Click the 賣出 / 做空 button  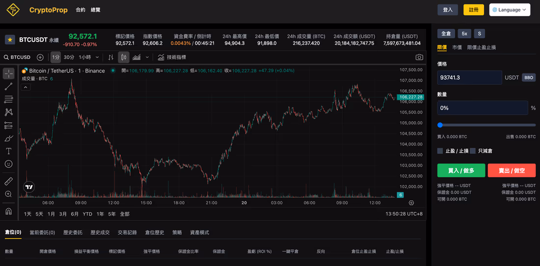[x=512, y=170]
